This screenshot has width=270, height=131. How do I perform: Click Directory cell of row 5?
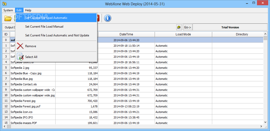[238, 68]
